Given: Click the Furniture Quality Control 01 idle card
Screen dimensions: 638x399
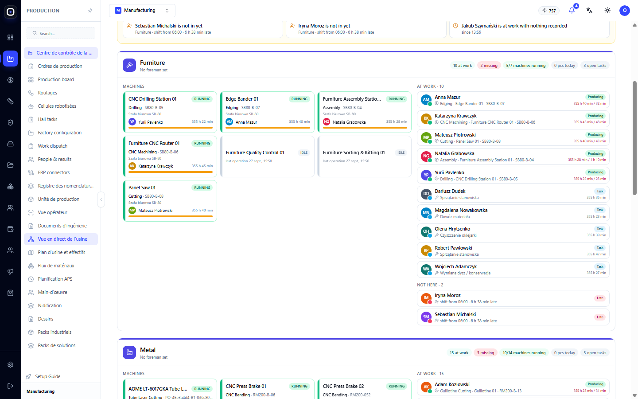Looking at the screenshot, I should click(267, 156).
